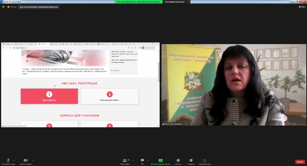Click the Personal Cabinet card
Viewport: 307px width, 166px height.
click(110, 96)
